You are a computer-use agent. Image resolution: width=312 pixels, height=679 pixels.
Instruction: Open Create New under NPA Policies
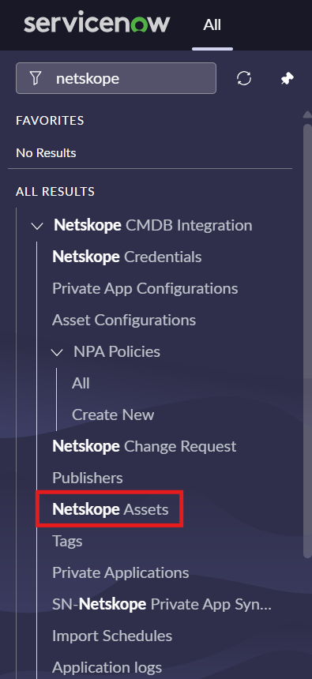point(113,415)
